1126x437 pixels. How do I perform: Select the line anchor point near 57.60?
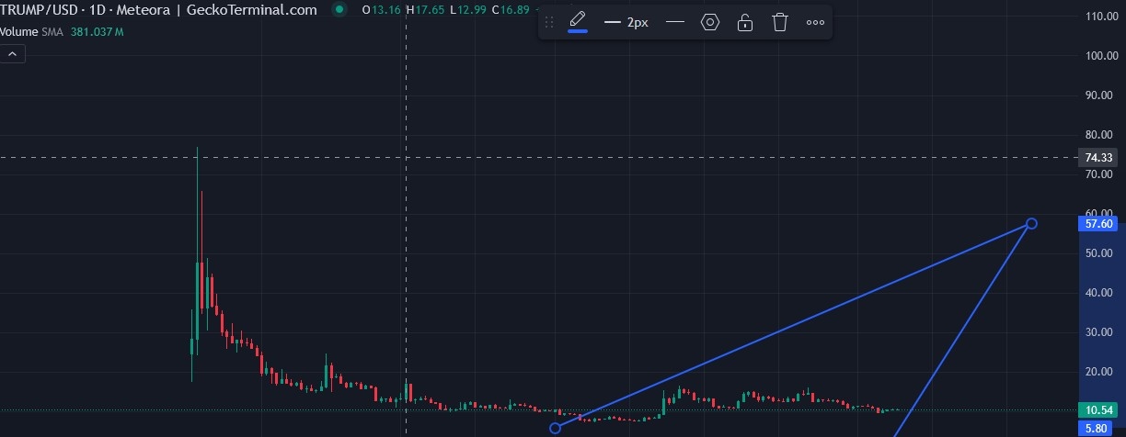[x=1031, y=224]
